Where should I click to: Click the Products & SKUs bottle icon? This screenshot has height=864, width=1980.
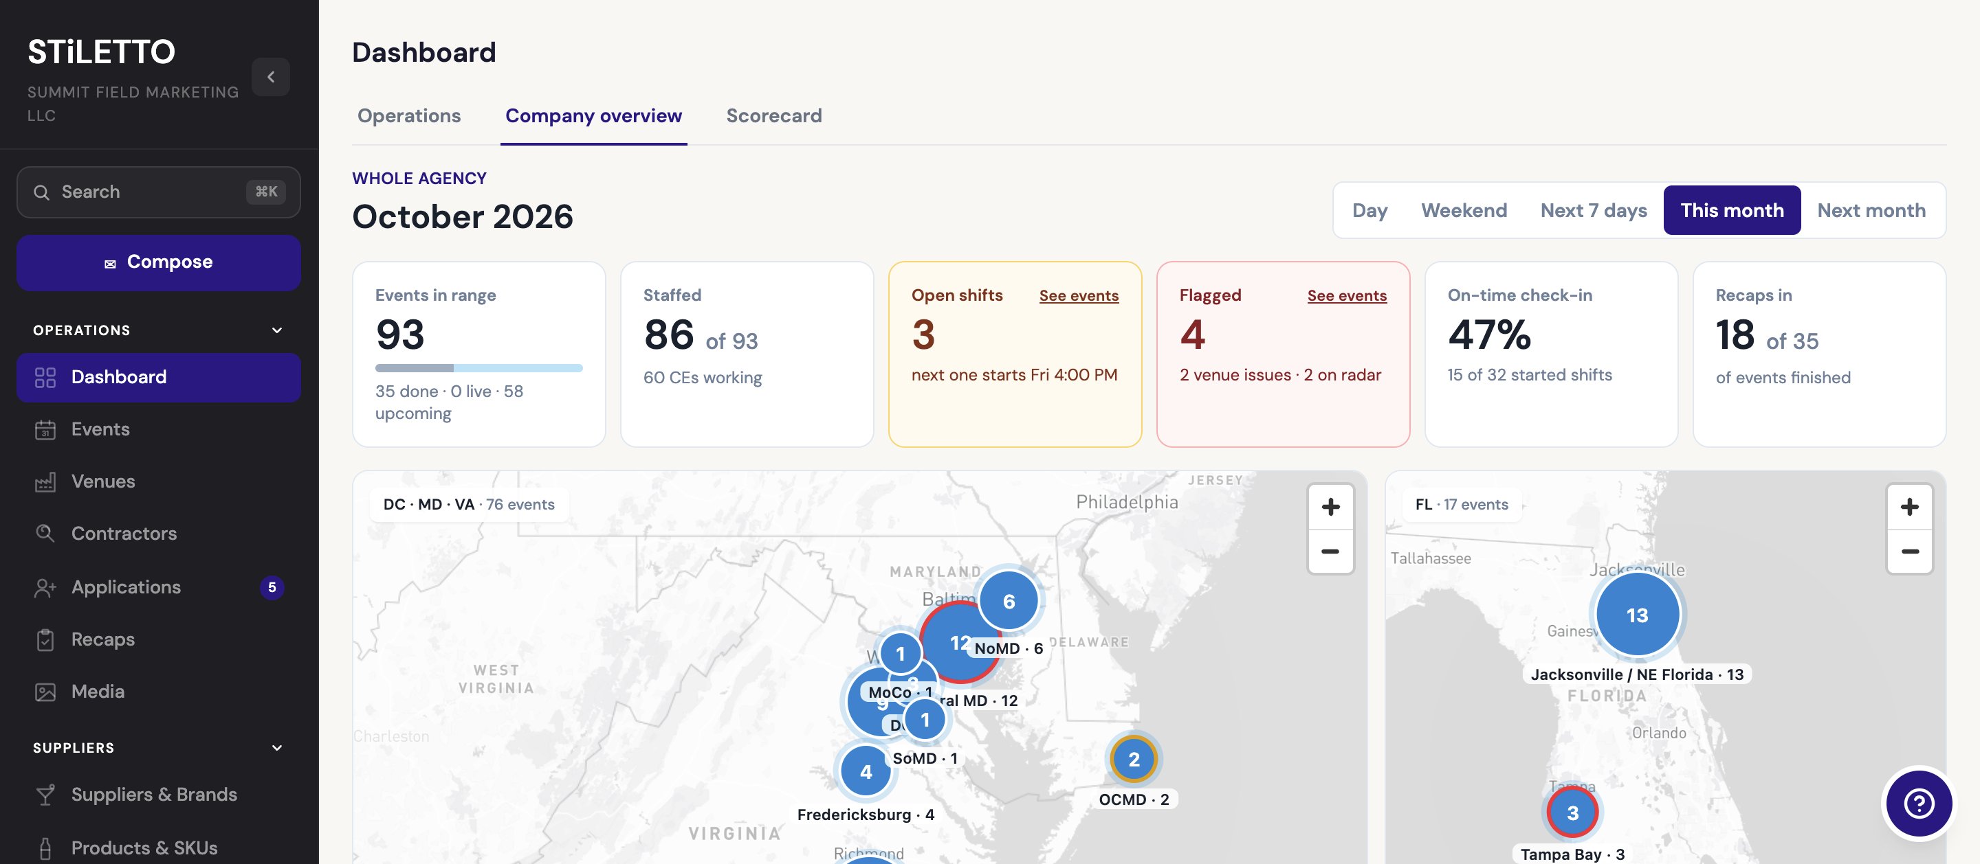(45, 848)
